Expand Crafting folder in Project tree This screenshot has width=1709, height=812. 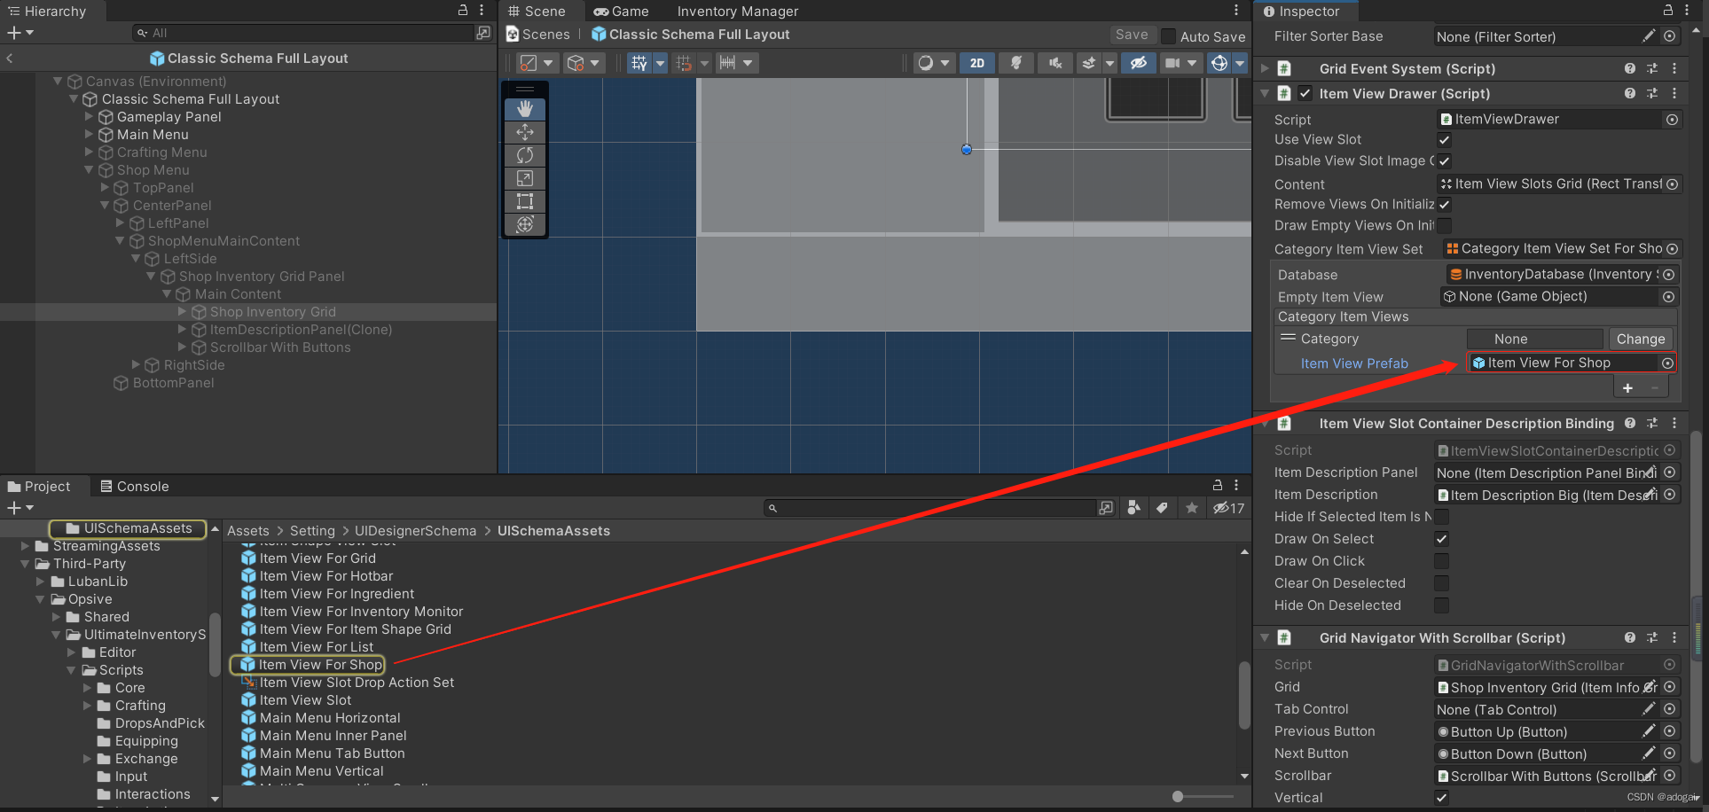pyautogui.click(x=88, y=706)
